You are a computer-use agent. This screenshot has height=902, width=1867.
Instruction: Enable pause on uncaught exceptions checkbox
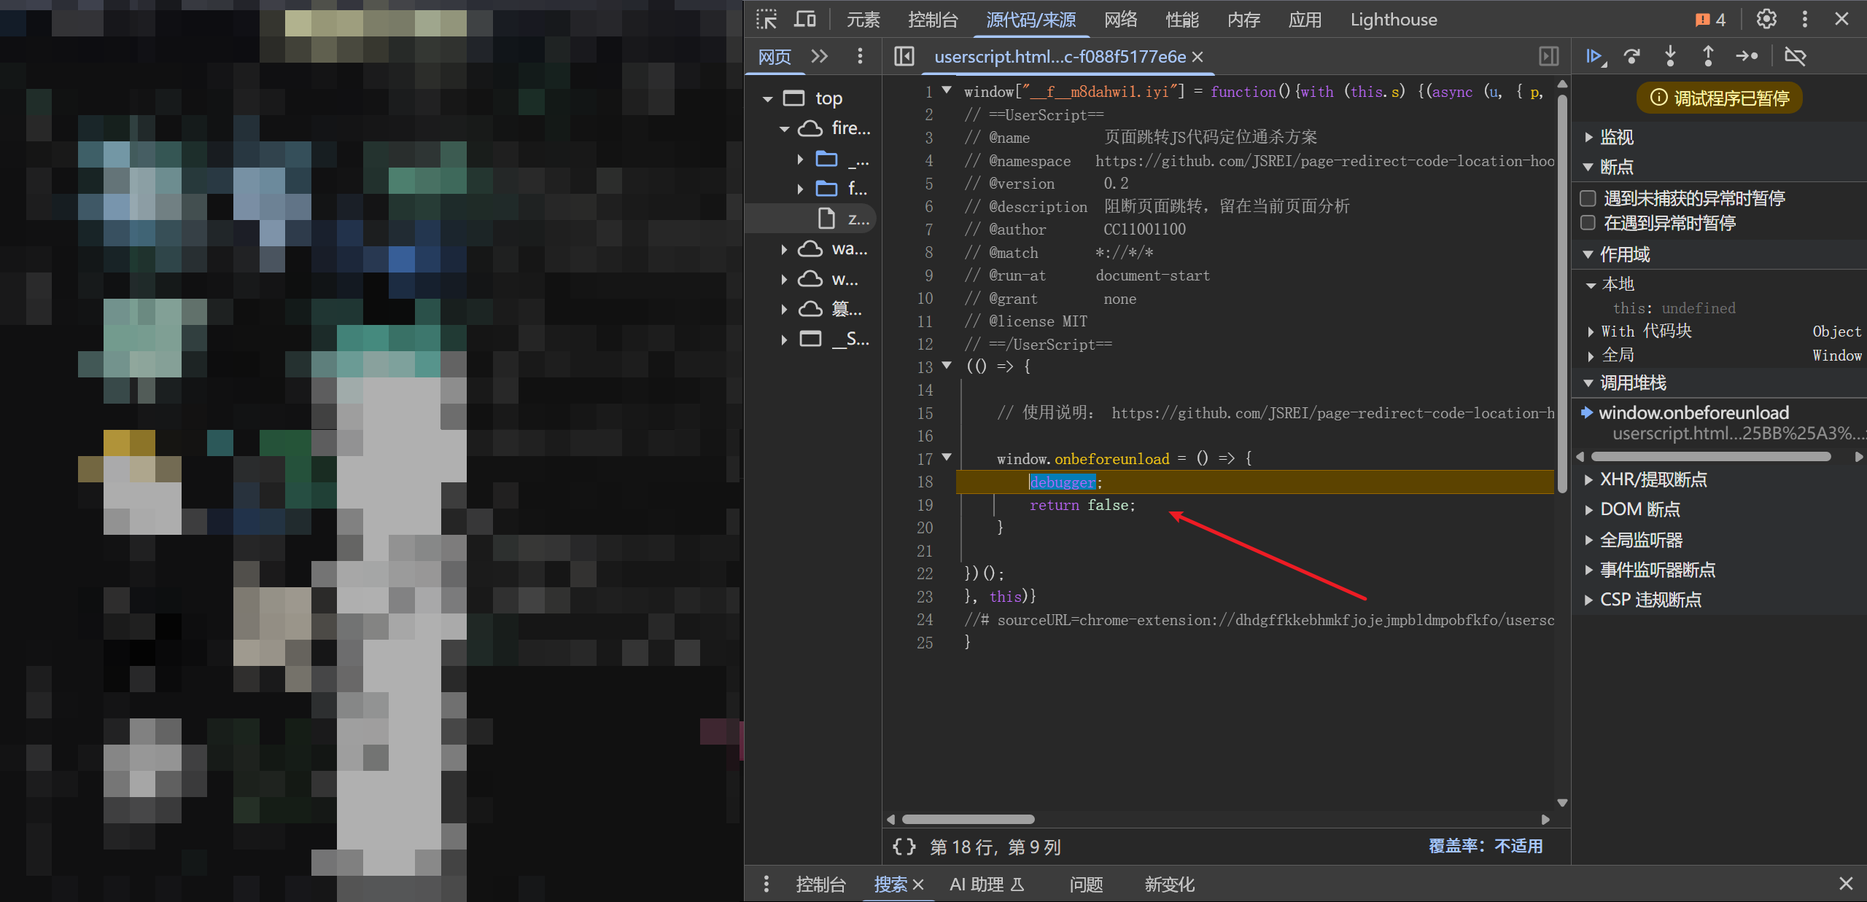point(1588,198)
